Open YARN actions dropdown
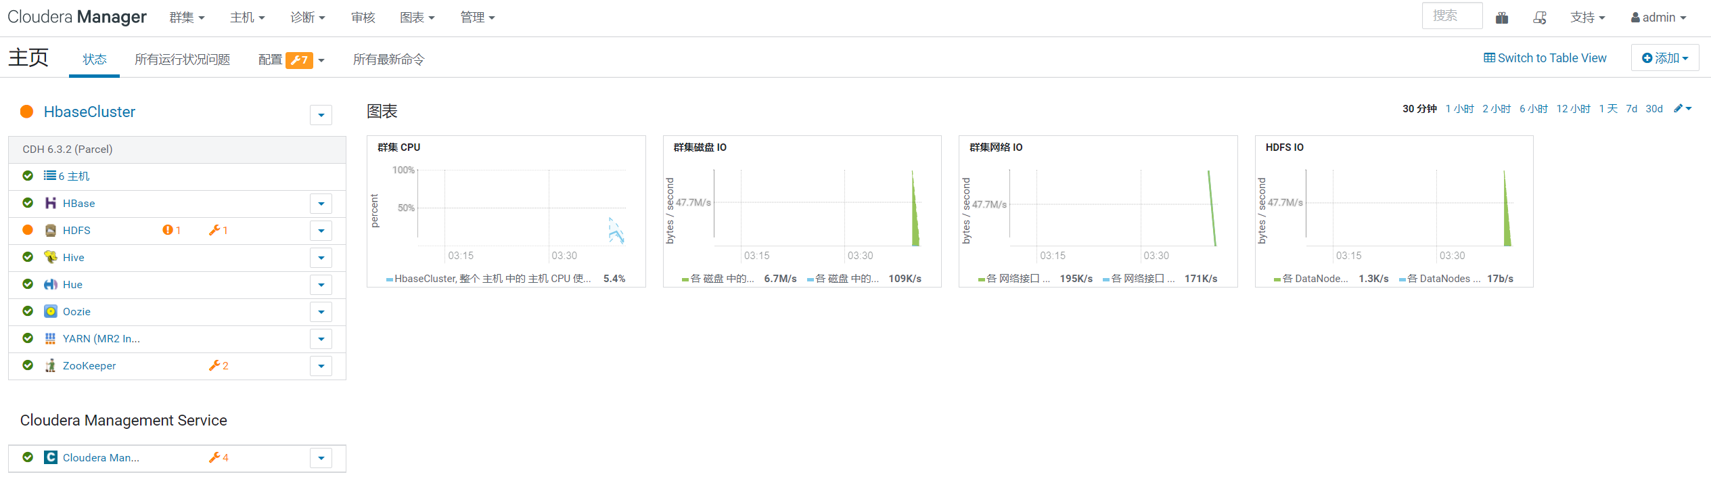1711x481 pixels. click(x=321, y=339)
